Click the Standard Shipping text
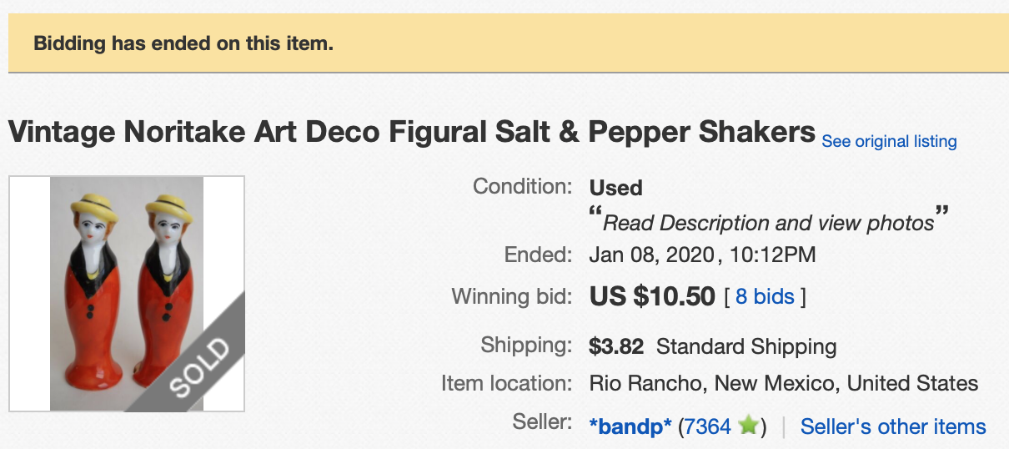1009x449 pixels. (746, 346)
